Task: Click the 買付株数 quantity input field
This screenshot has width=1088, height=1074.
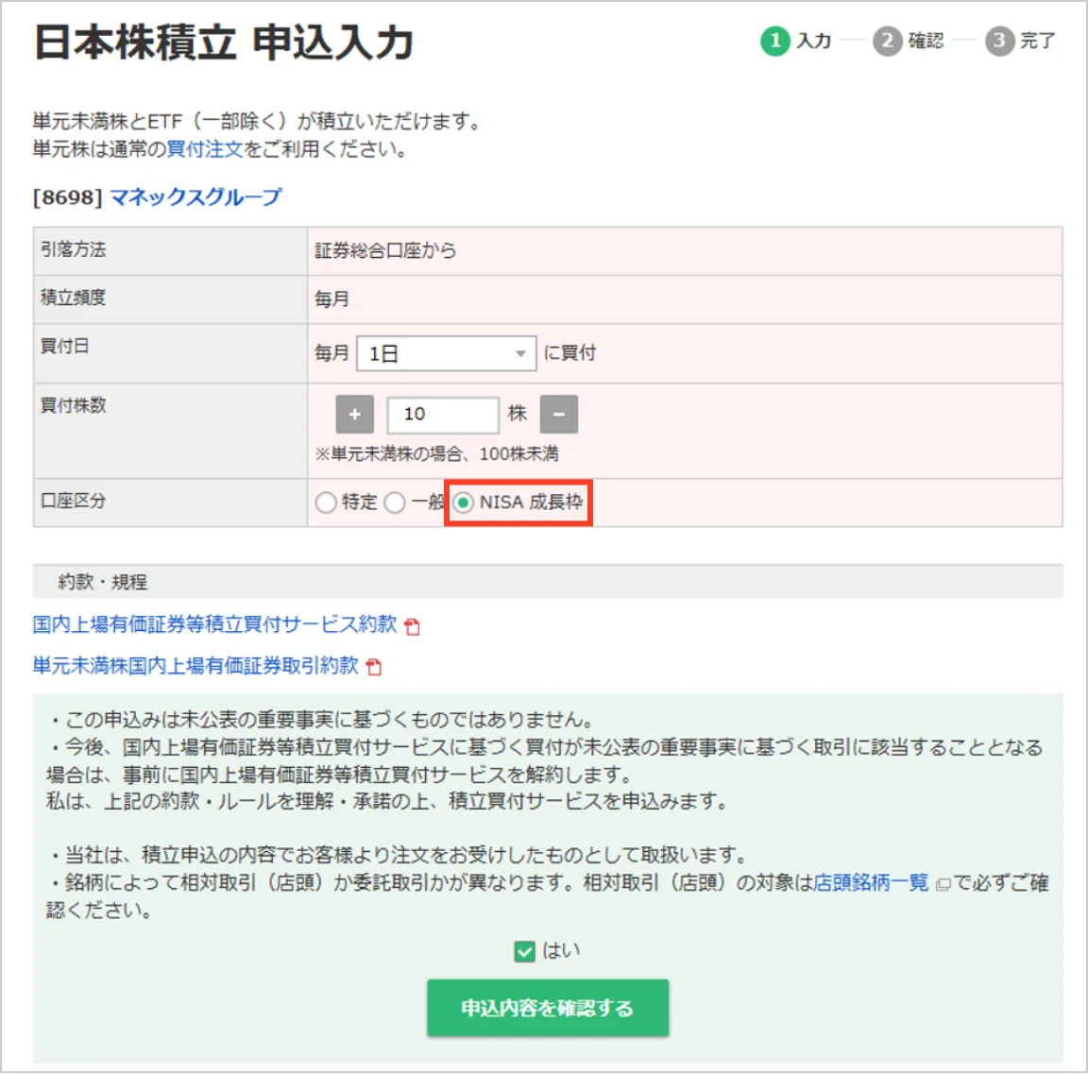Action: [x=442, y=415]
